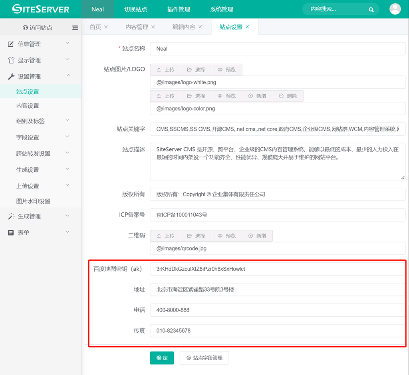Screen dimensions: 409x375
Task: Open the user avatar menu
Action: click(395, 9)
